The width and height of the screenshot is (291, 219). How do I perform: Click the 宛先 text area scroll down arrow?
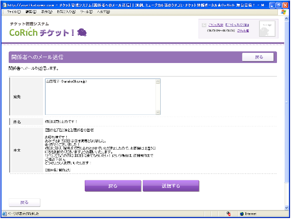click(x=158, y=112)
